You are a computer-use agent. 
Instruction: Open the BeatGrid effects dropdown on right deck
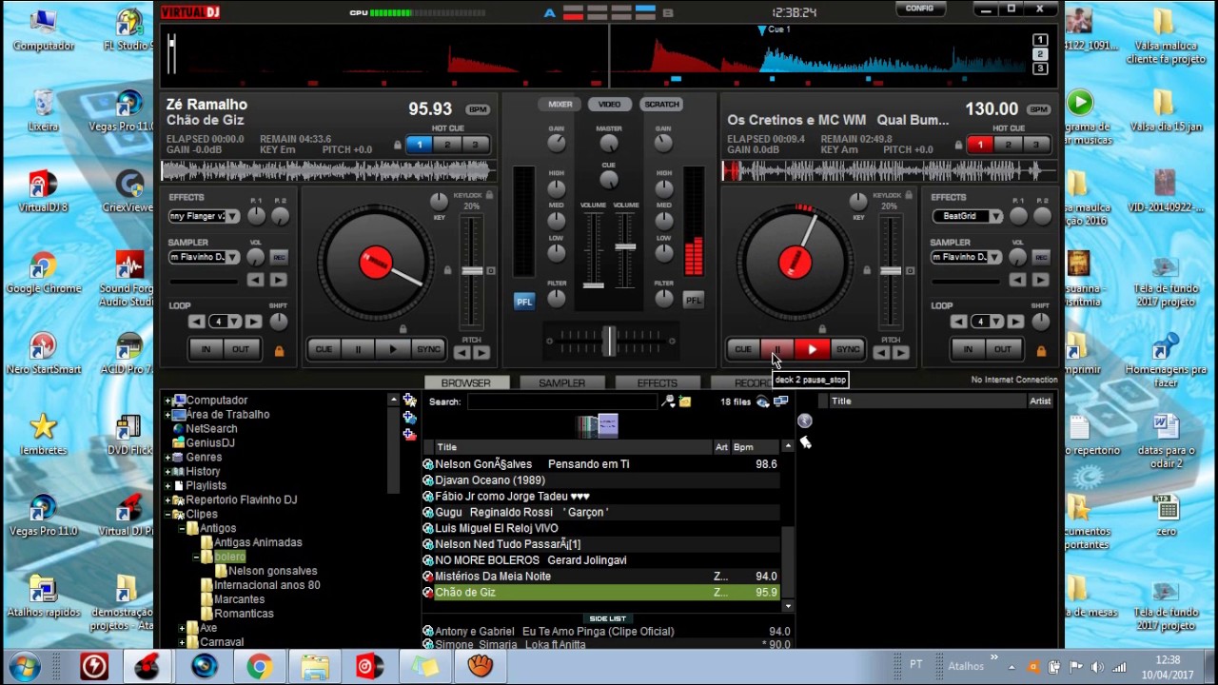[994, 216]
